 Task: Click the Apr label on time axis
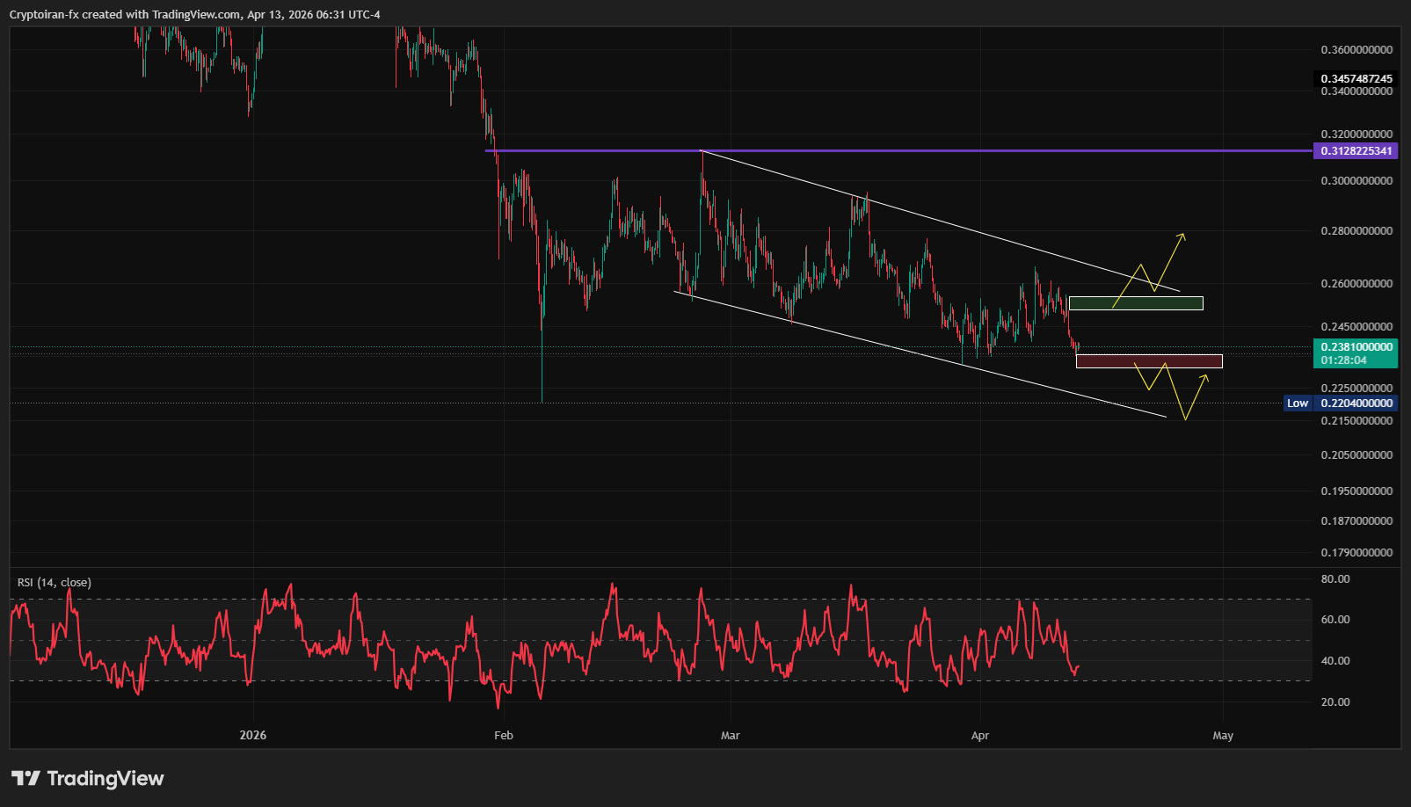[979, 736]
